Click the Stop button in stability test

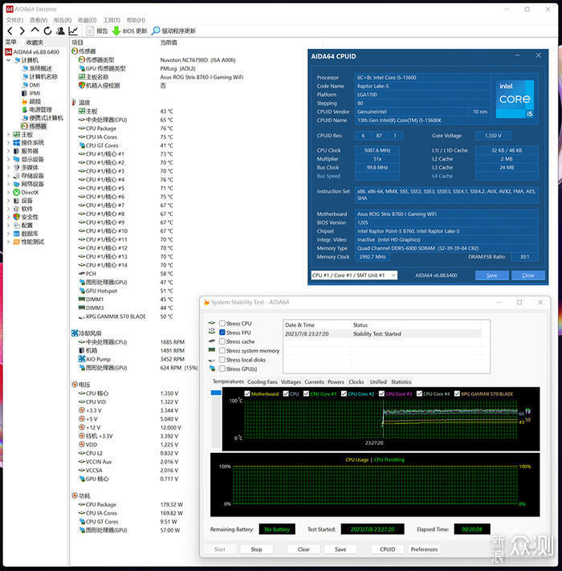[256, 550]
